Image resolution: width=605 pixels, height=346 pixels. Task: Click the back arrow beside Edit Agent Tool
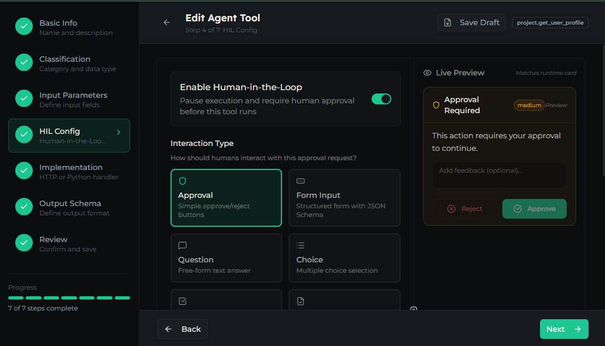pos(166,23)
